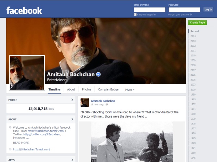This screenshot has height=162, width=217.
Task: Open the SrBachchan.Tumblr.com website link
Action: (31, 149)
